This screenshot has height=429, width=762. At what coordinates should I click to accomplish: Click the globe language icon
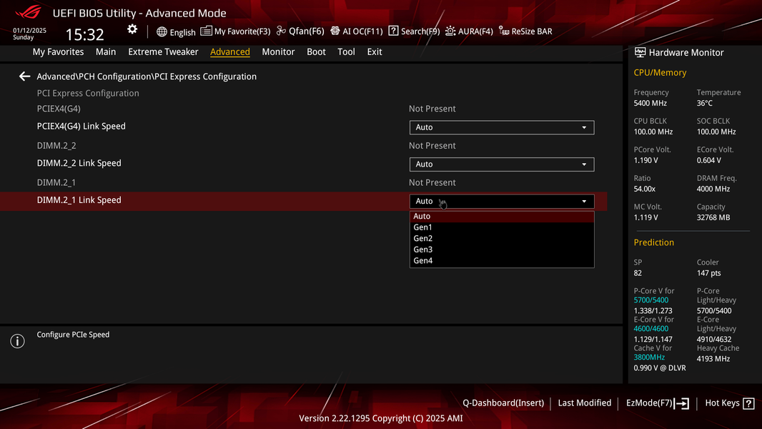coord(162,32)
